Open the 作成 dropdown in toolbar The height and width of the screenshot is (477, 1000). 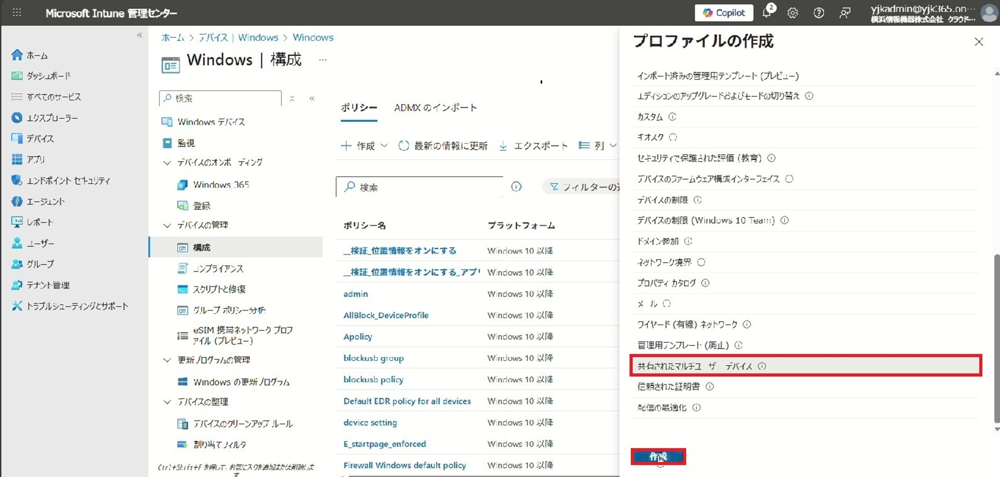(364, 146)
